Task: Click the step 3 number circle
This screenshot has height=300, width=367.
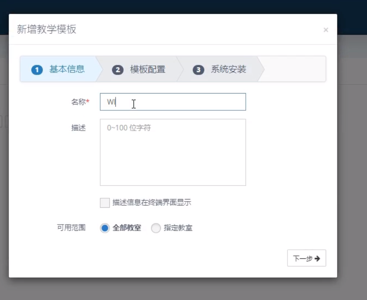Action: 198,70
